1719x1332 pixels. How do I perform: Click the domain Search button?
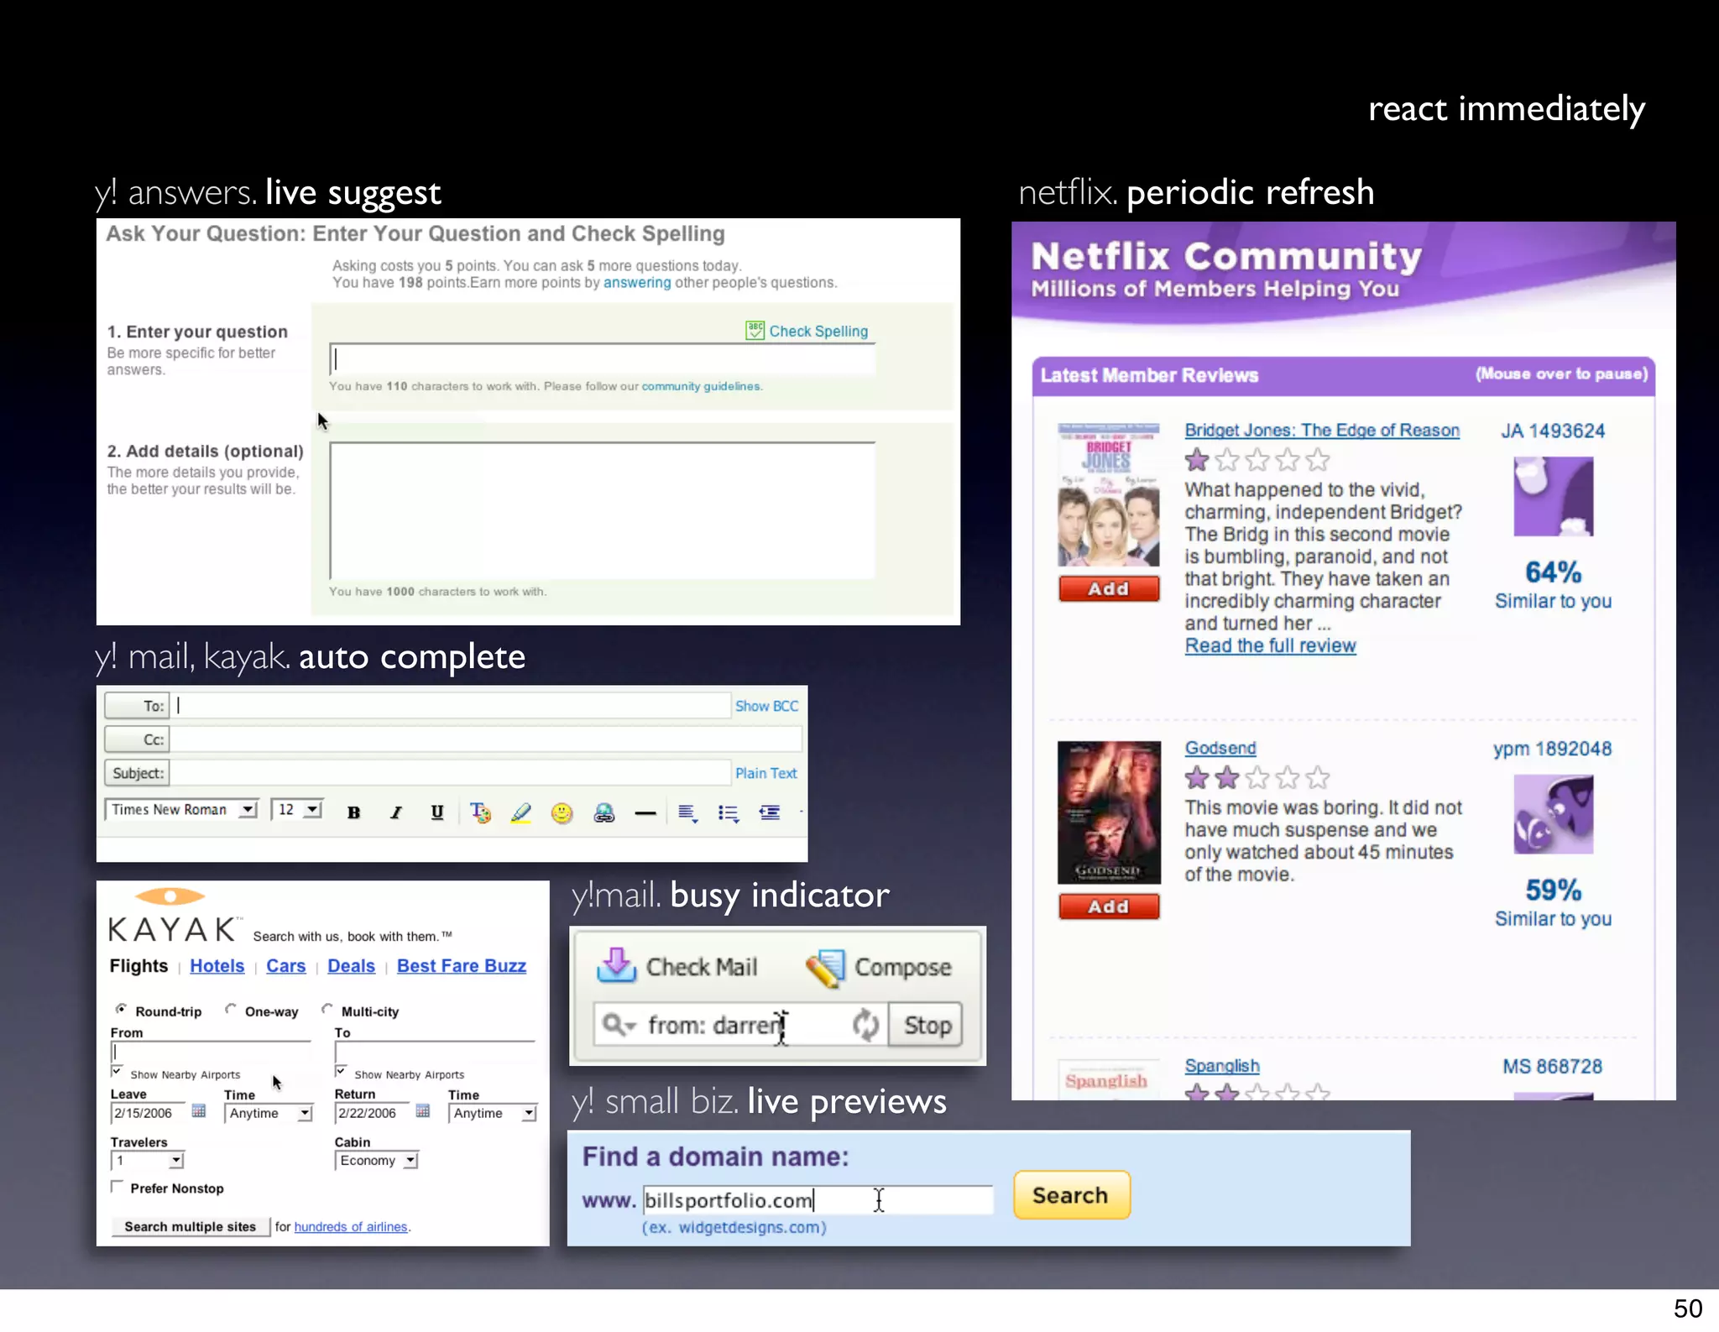click(x=1071, y=1195)
